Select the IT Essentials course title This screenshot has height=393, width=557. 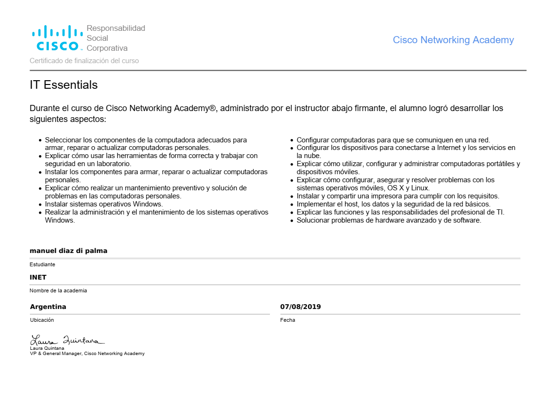64,85
